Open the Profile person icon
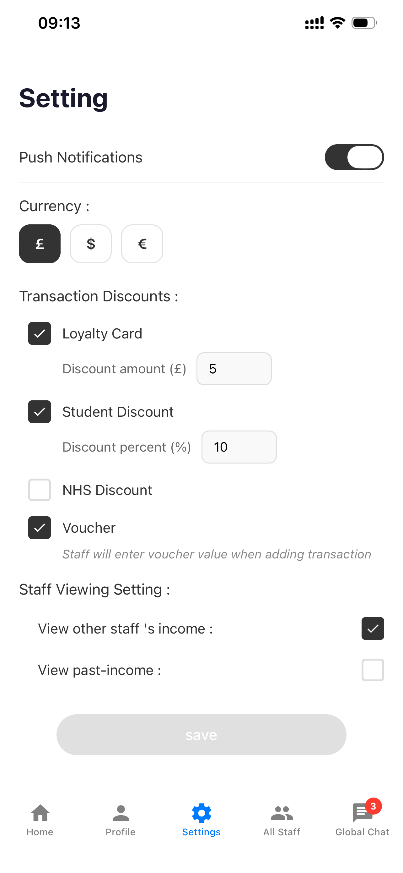This screenshot has width=403, height=873. 121,813
